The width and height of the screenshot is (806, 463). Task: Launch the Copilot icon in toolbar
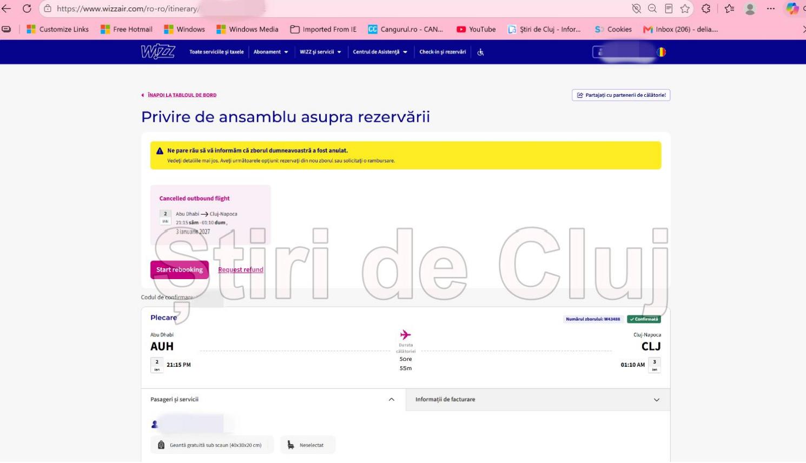tap(792, 9)
